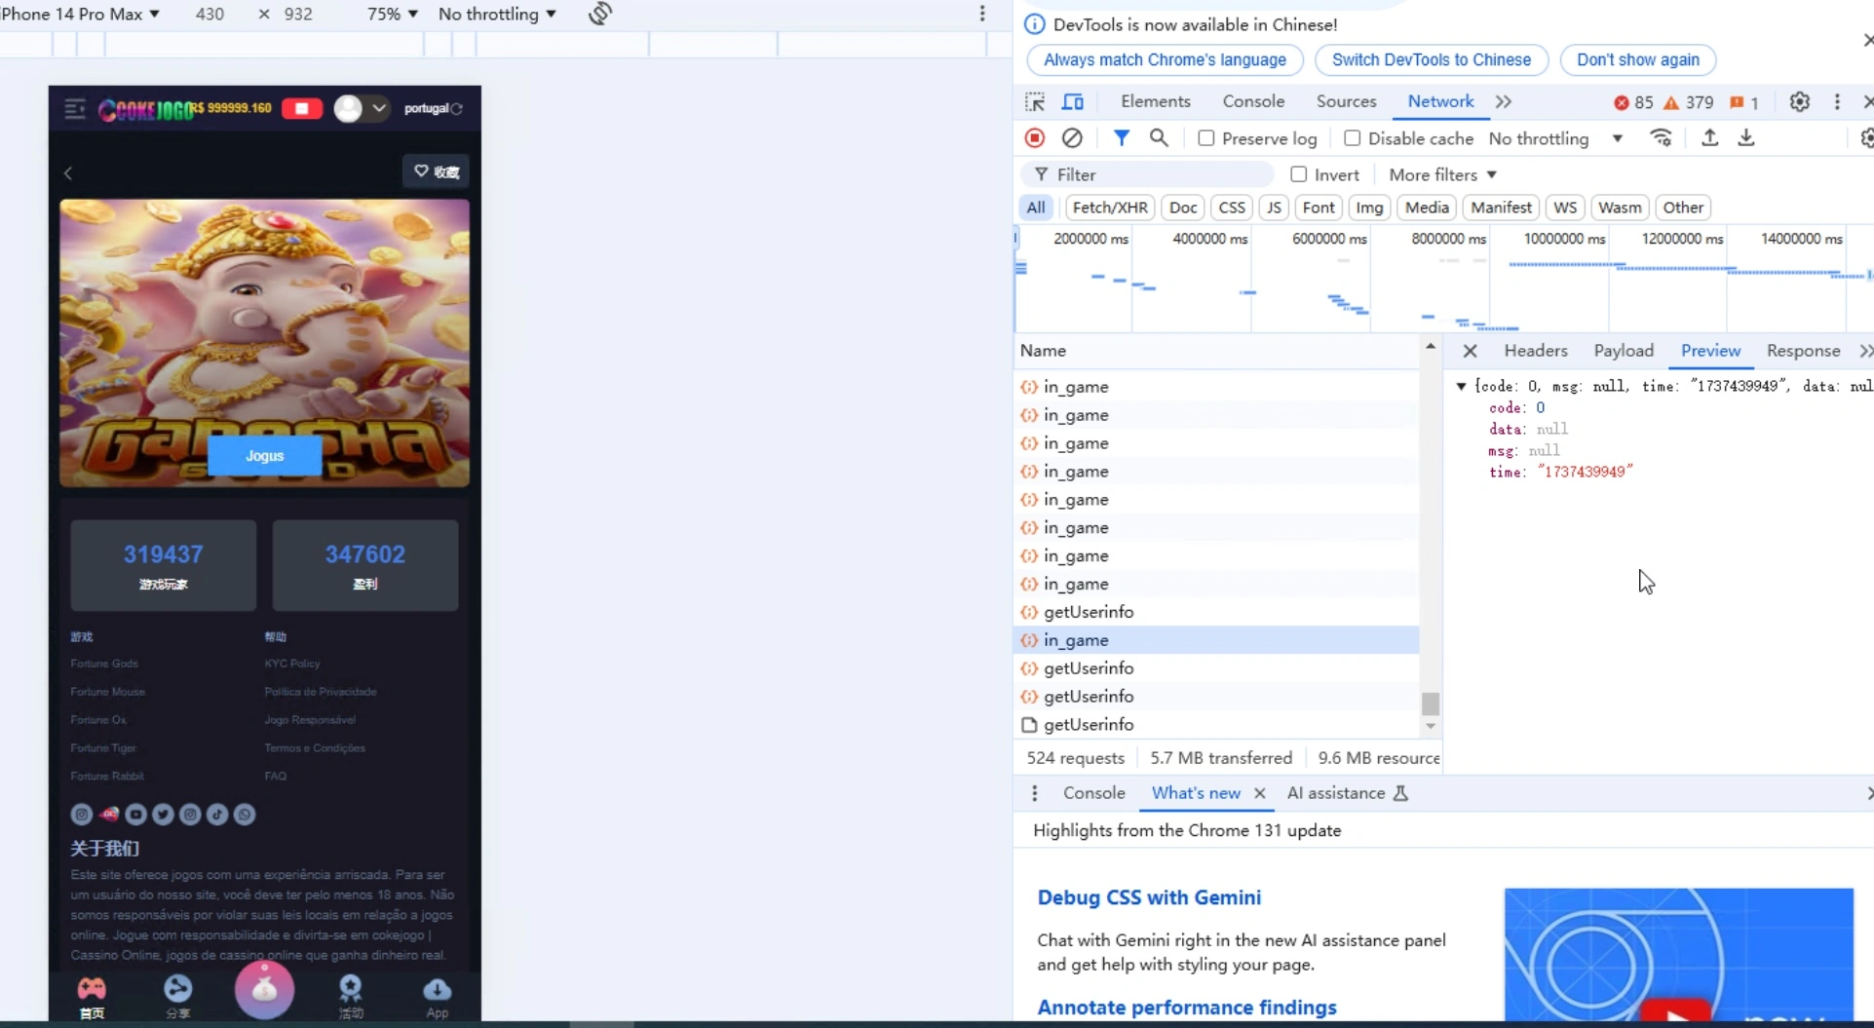Check the Invert filter checkbox
The image size is (1874, 1028).
[1299, 174]
